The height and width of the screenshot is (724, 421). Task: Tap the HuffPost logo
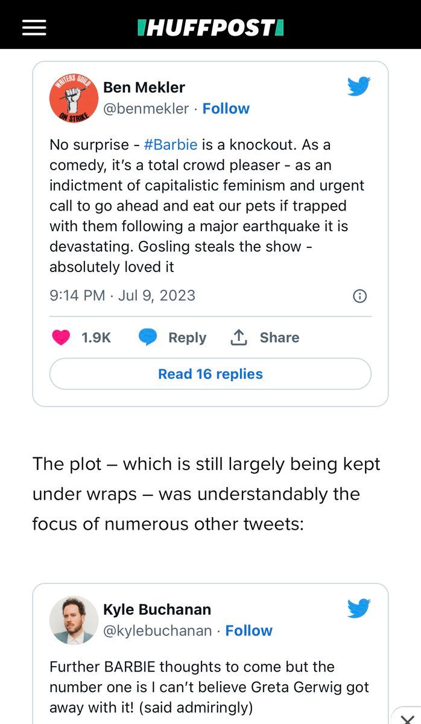[210, 28]
